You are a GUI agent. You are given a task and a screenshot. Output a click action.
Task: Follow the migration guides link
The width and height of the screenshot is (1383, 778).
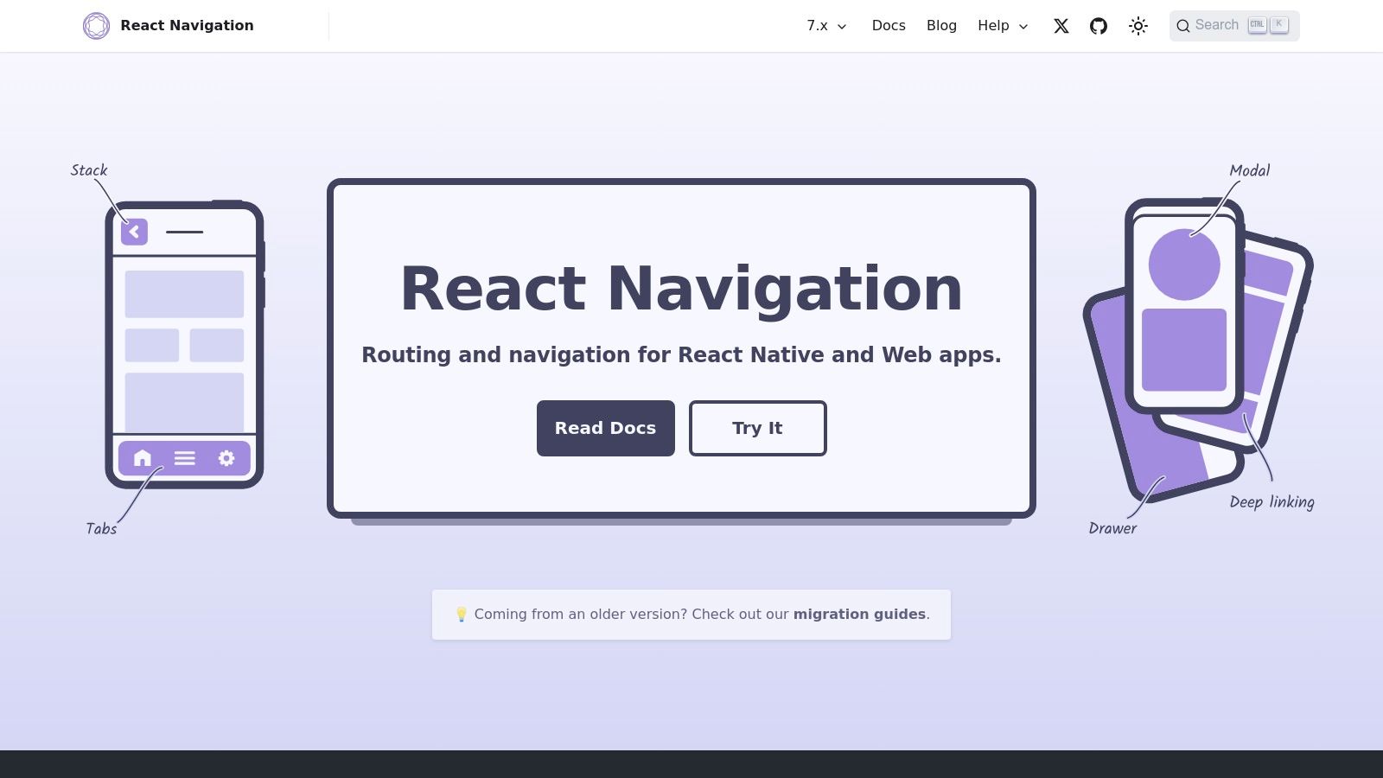[x=859, y=615]
